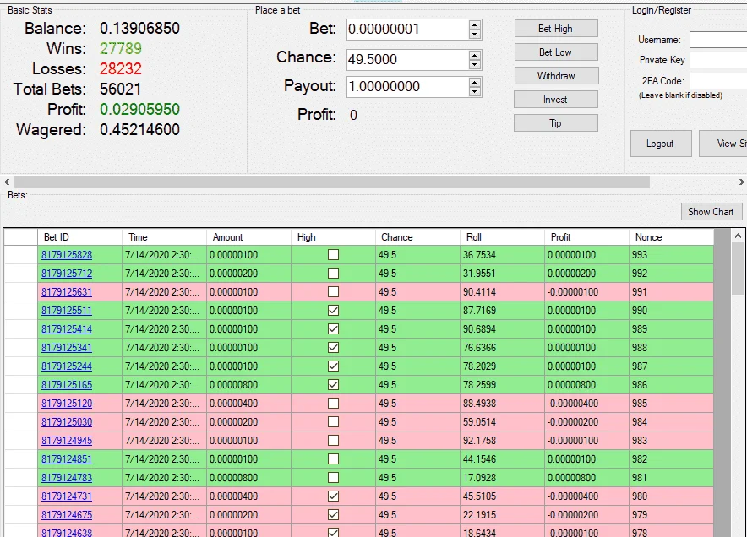Click the Balance value 0.13906850
Image resolution: width=747 pixels, height=537 pixels.
tap(139, 29)
